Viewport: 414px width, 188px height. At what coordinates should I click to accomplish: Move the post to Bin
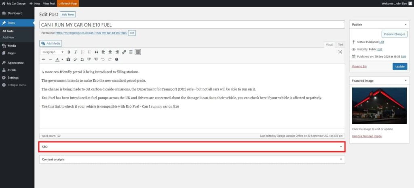[359, 66]
